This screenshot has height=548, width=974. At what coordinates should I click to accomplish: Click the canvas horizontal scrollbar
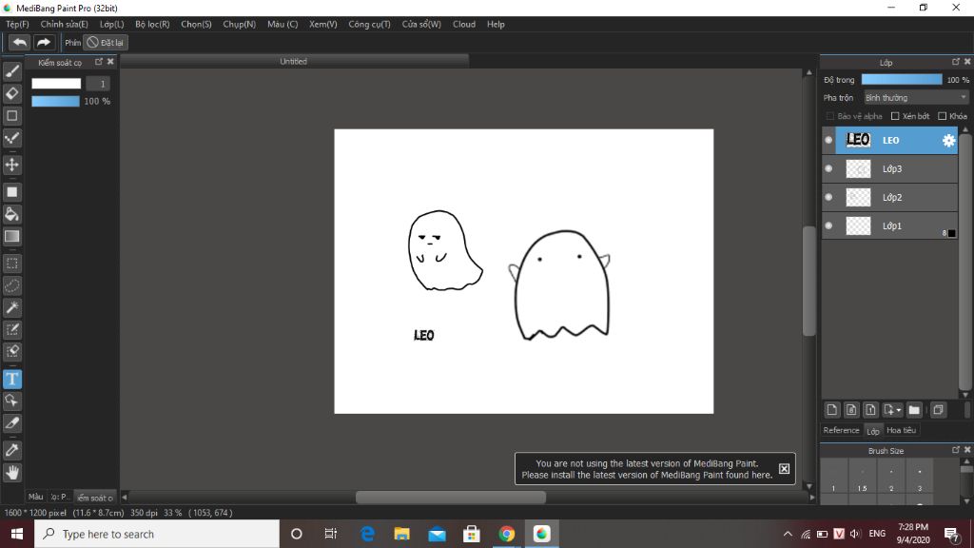point(450,497)
